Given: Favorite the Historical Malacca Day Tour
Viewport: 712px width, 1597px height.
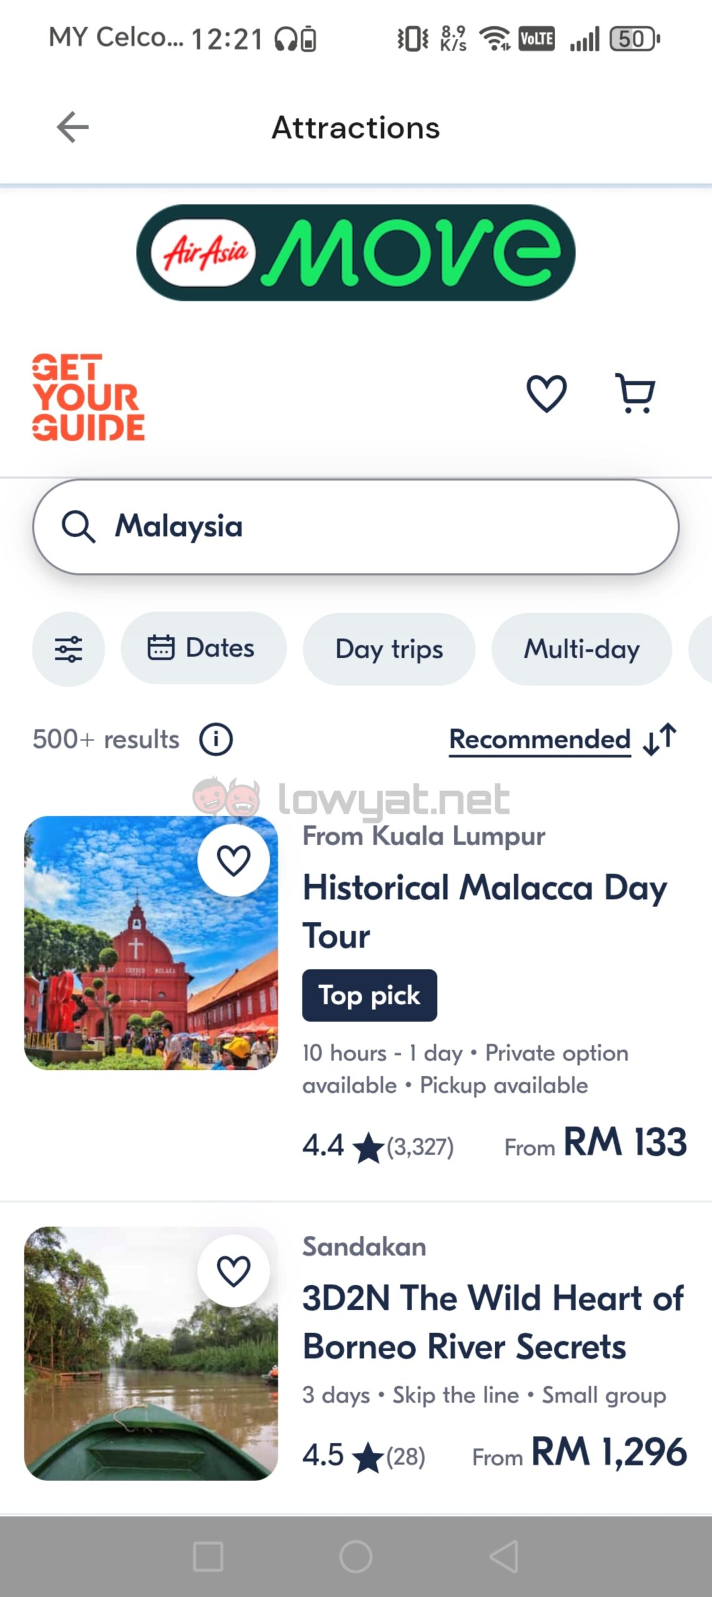Looking at the screenshot, I should pos(234,861).
